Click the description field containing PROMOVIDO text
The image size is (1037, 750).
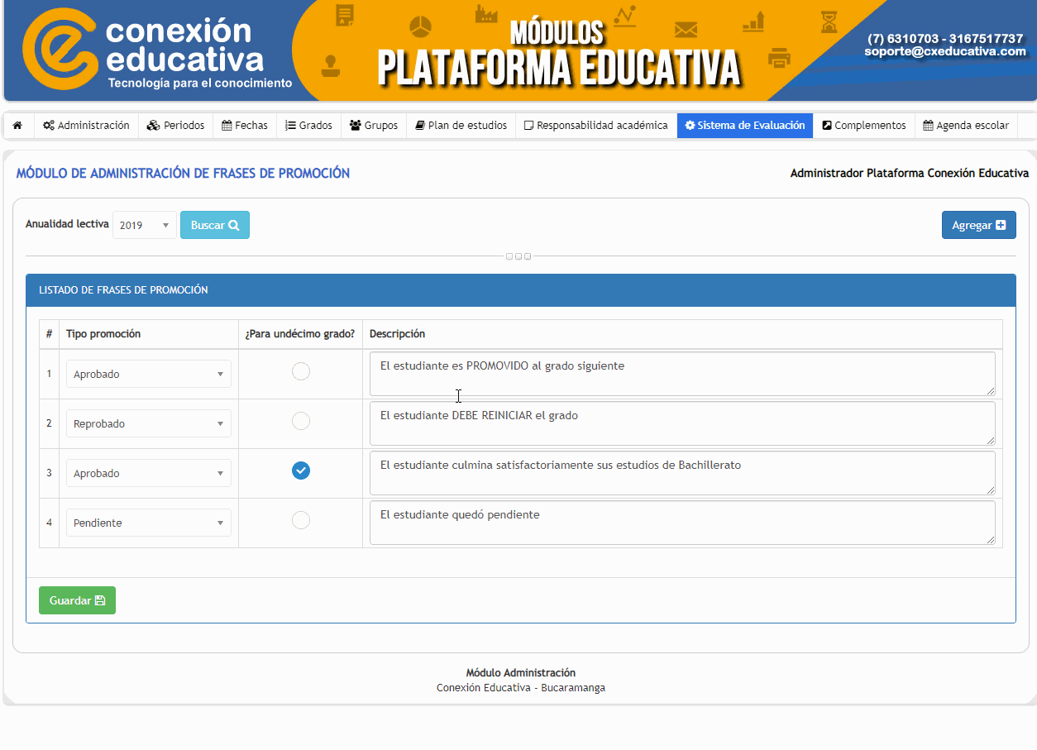682,374
